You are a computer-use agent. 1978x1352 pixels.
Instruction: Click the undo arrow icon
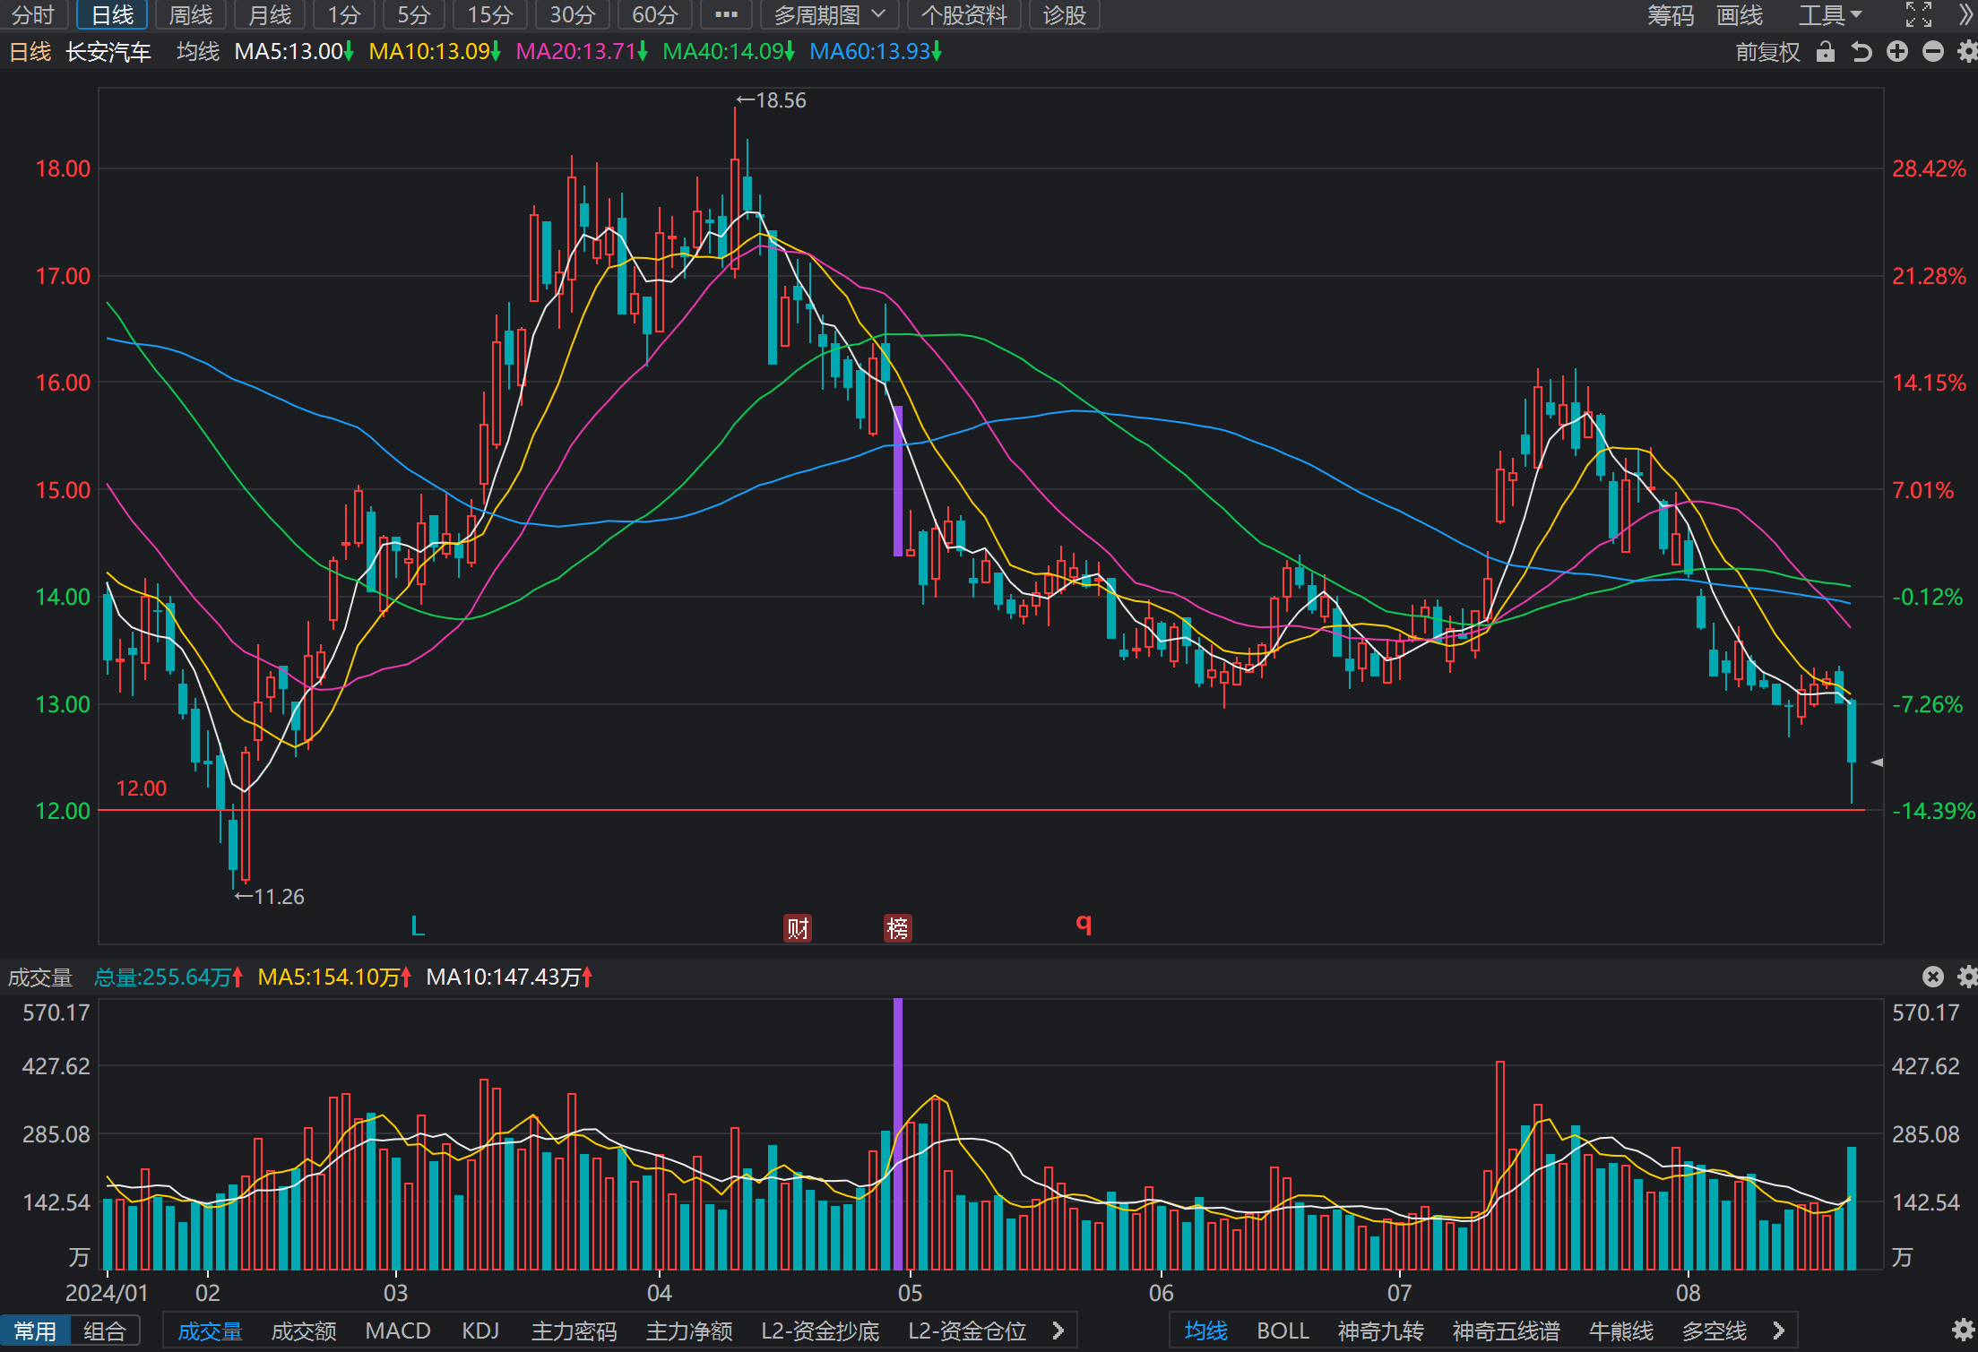1861,52
